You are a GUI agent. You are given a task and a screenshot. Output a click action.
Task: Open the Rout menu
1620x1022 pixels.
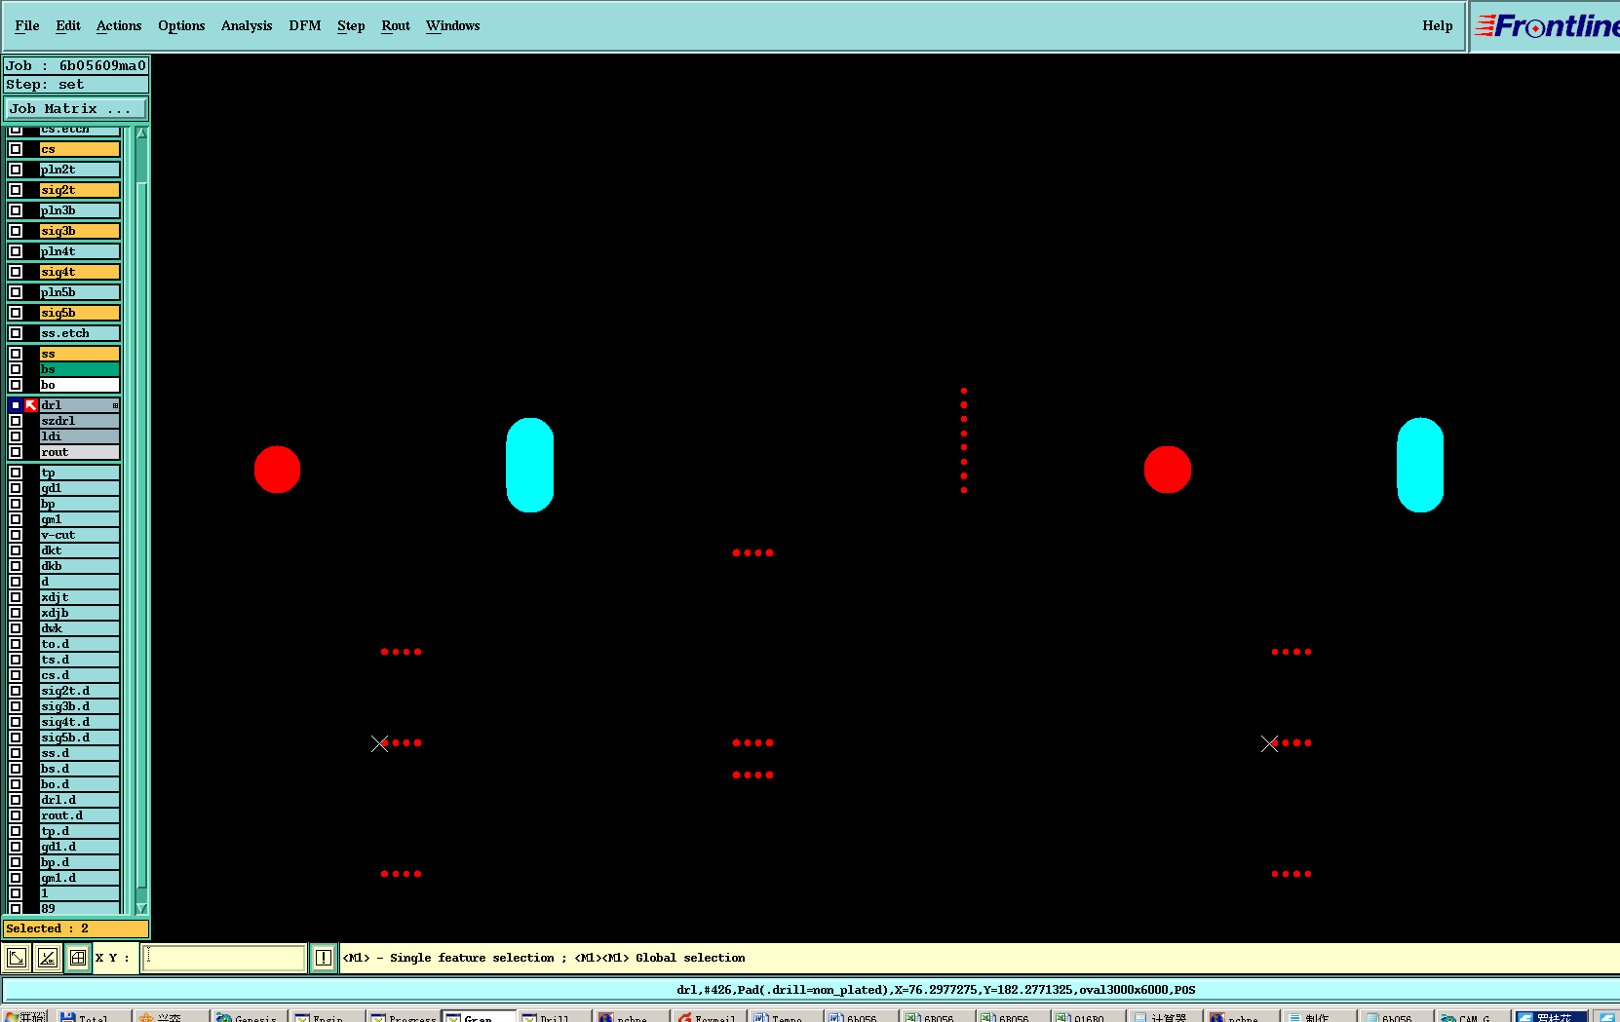(x=396, y=25)
